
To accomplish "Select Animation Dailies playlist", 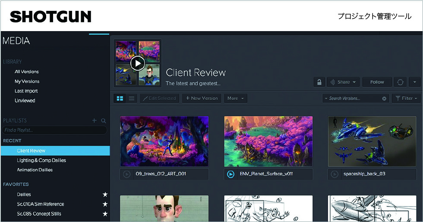I will click(x=35, y=170).
